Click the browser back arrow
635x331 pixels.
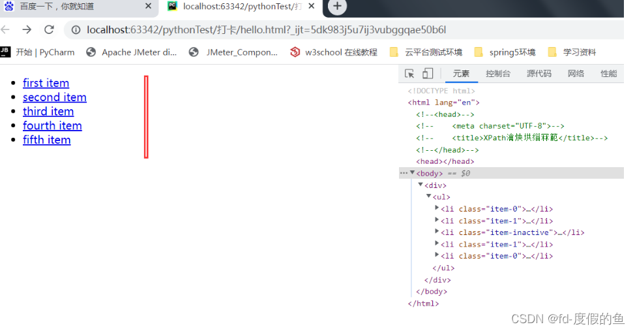pos(5,29)
